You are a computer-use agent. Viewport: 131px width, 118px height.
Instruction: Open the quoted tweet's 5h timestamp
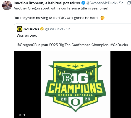tap(68, 29)
